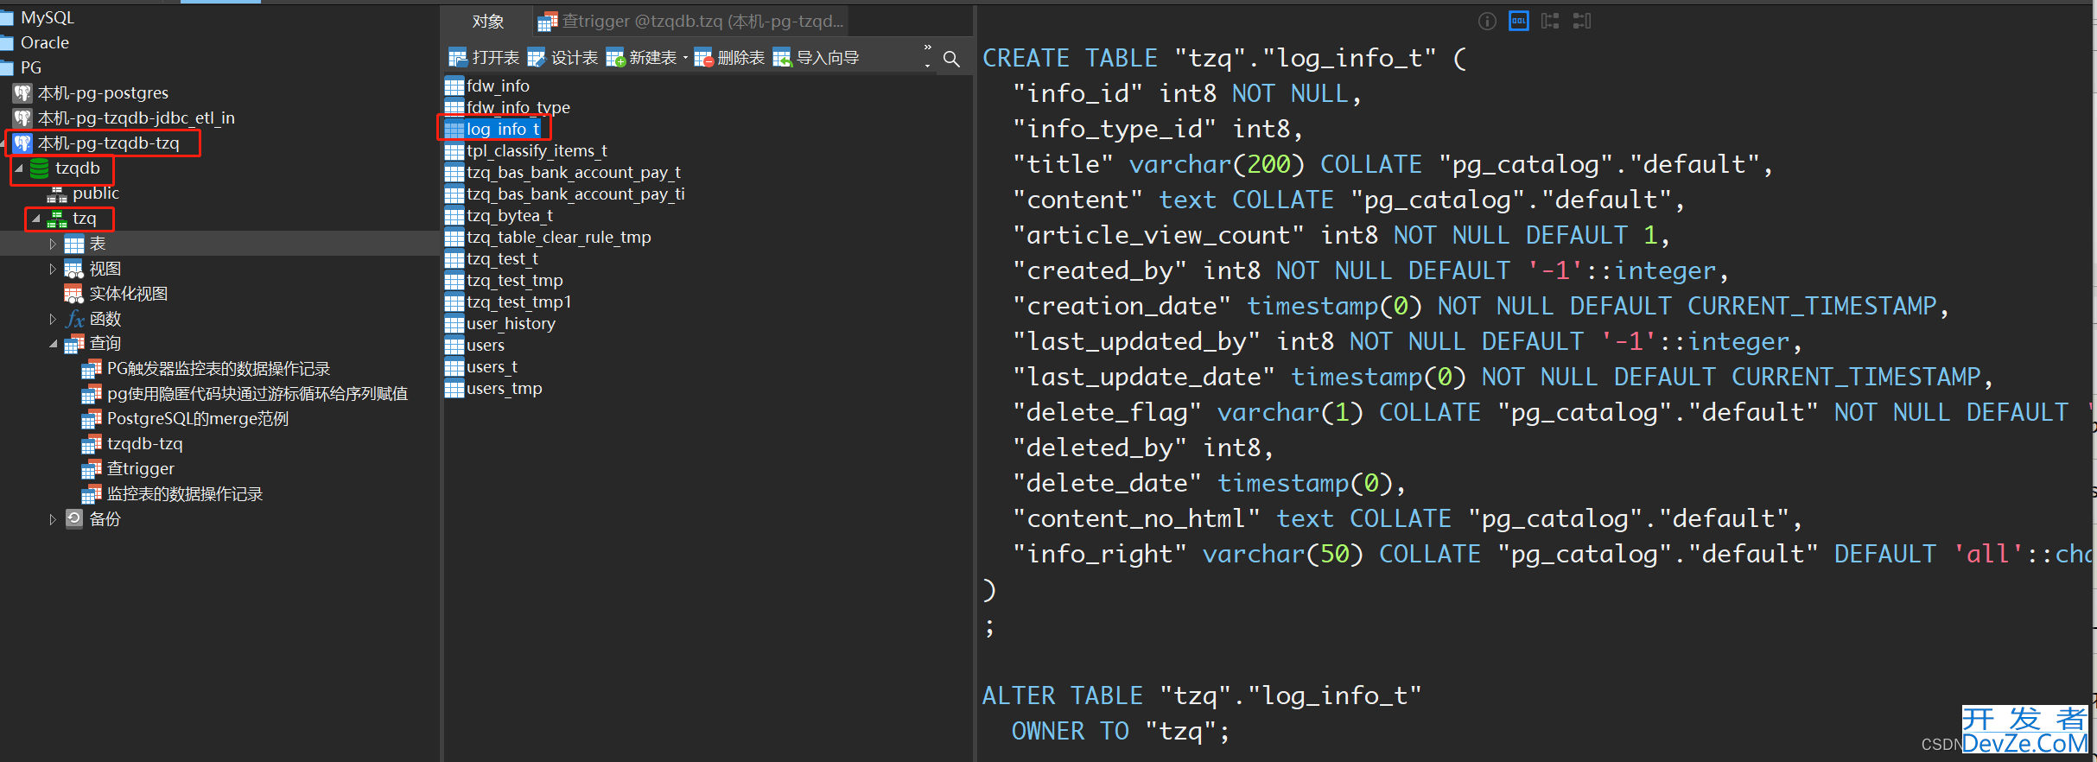Expand the 视图 (views) node
Viewport: 2097px width, 762px height.
pos(53,270)
